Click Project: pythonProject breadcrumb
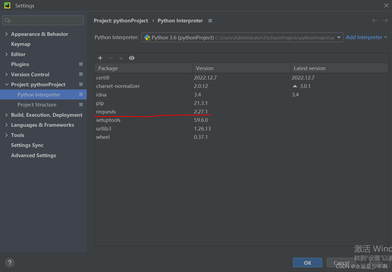This screenshot has width=392, height=272. (121, 21)
